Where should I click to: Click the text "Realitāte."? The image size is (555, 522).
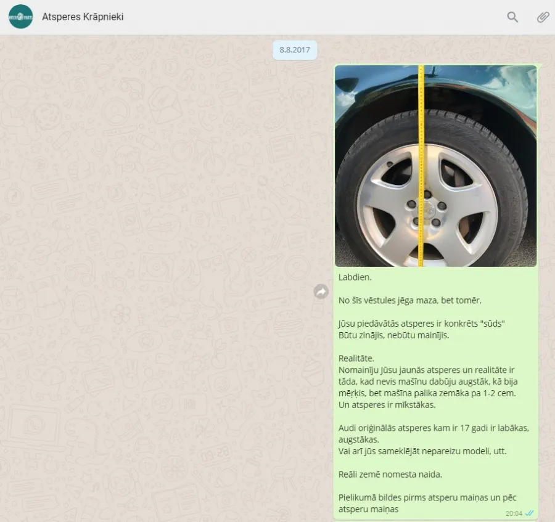coord(356,358)
